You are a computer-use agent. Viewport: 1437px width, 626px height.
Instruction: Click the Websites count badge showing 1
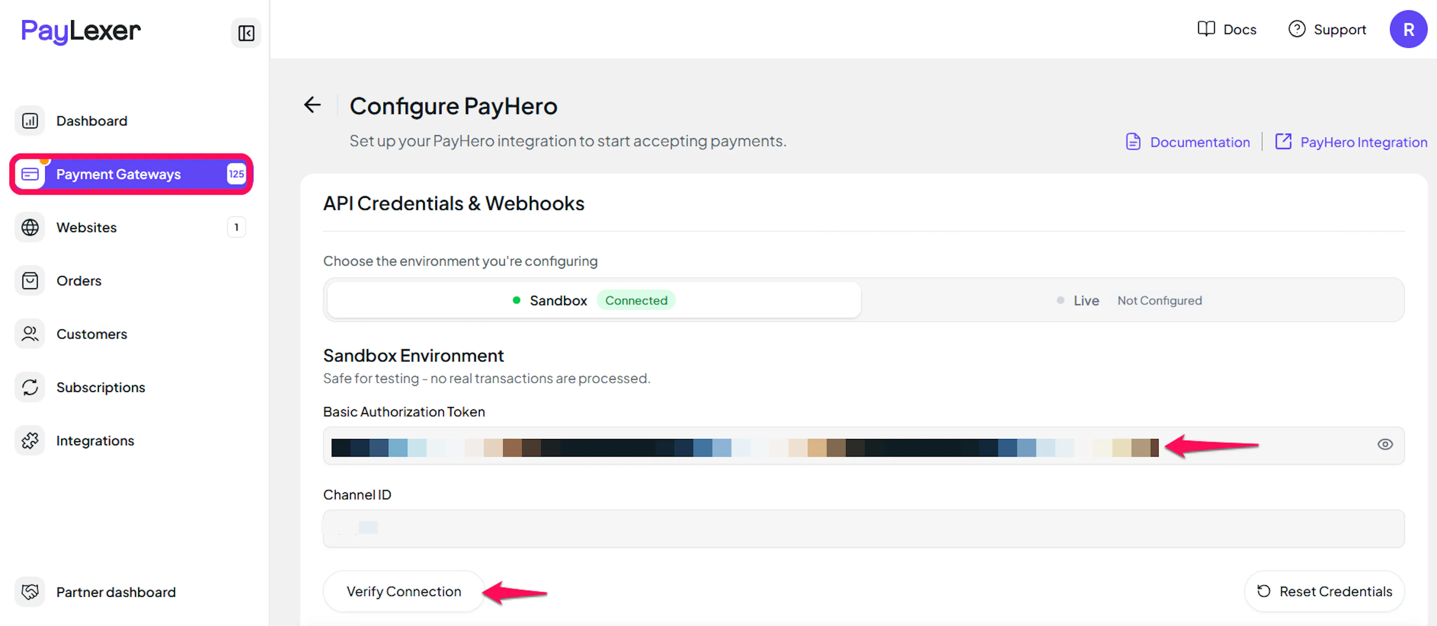[236, 227]
